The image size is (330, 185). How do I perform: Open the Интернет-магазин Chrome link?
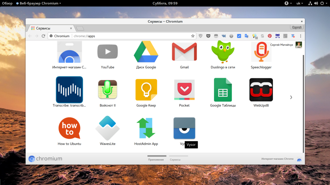(x=277, y=159)
